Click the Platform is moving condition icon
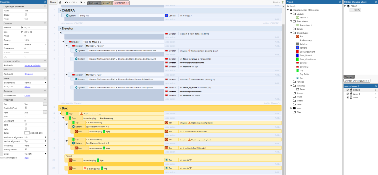Screen dimensions: 378x175 [x=81, y=114]
